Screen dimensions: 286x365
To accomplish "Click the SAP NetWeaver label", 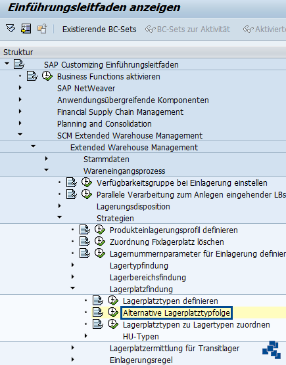I will 86,89.
